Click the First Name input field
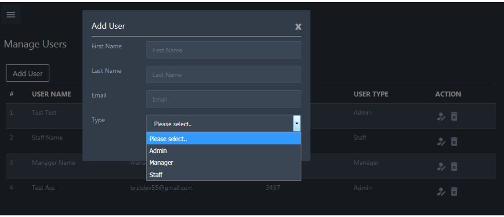This screenshot has width=504, height=217. (x=223, y=50)
